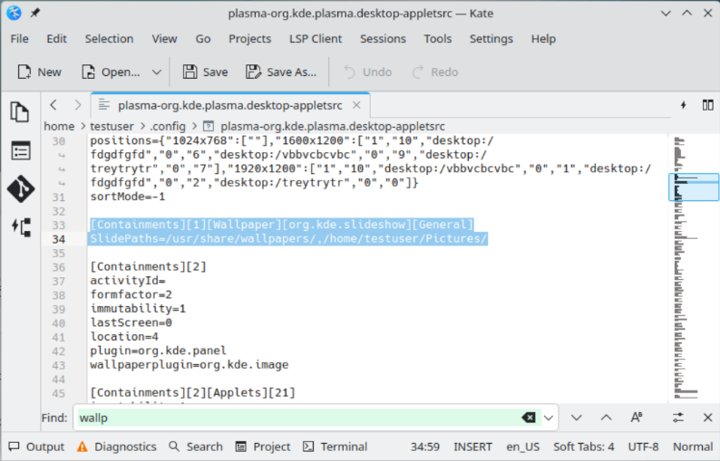Open the Tools menu
The height and width of the screenshot is (461, 720).
[x=438, y=39]
